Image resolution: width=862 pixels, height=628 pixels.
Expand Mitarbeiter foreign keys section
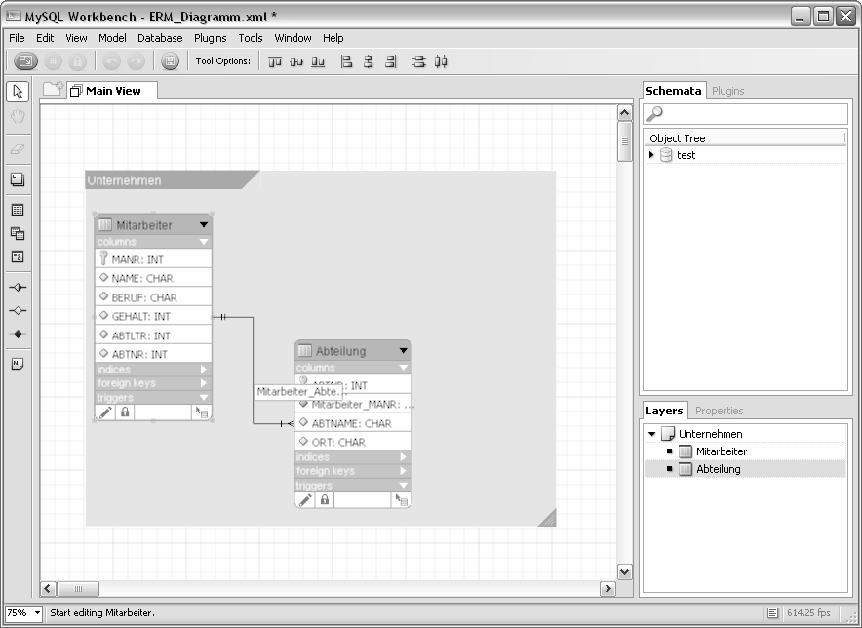pyautogui.click(x=204, y=383)
